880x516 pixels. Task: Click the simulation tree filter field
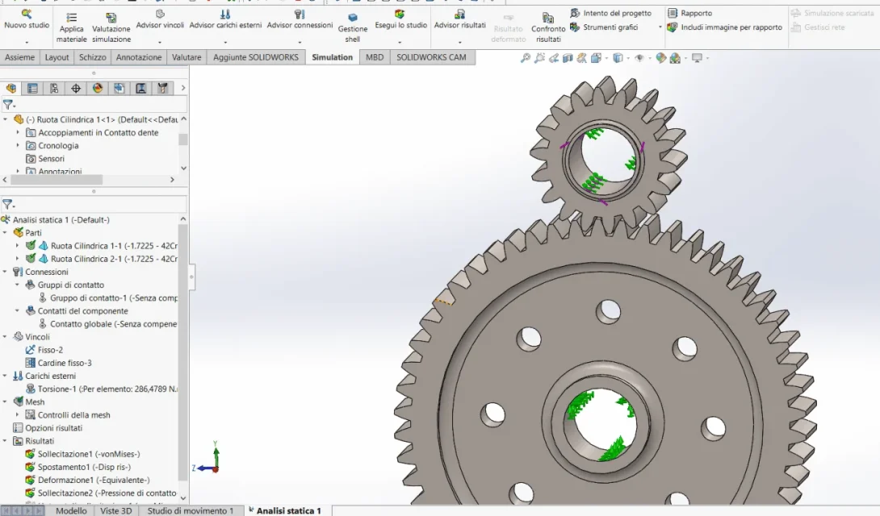94,204
